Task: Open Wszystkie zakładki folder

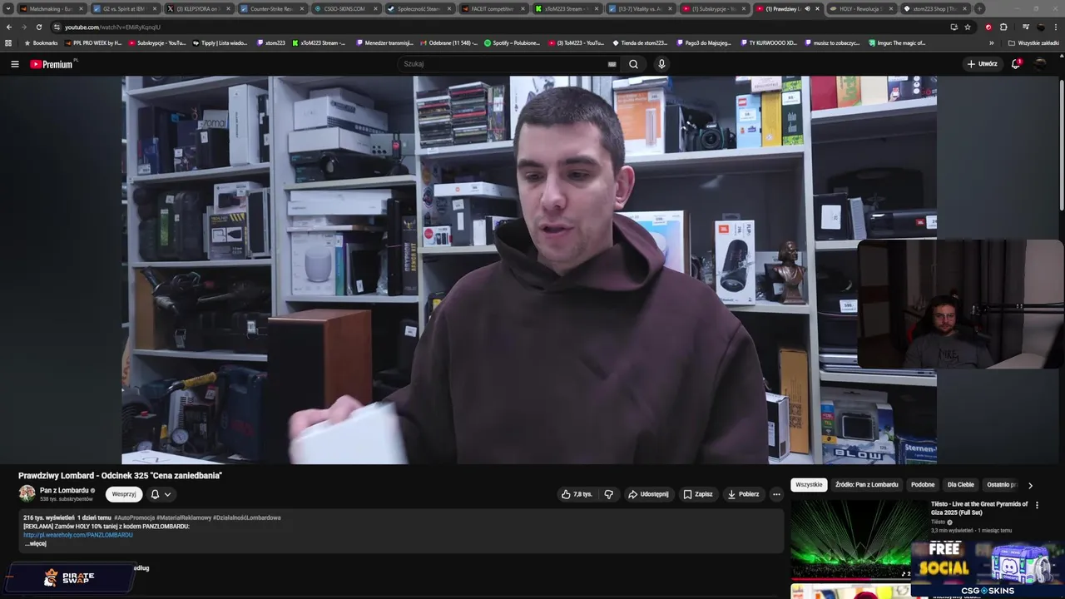Action: tap(1033, 42)
